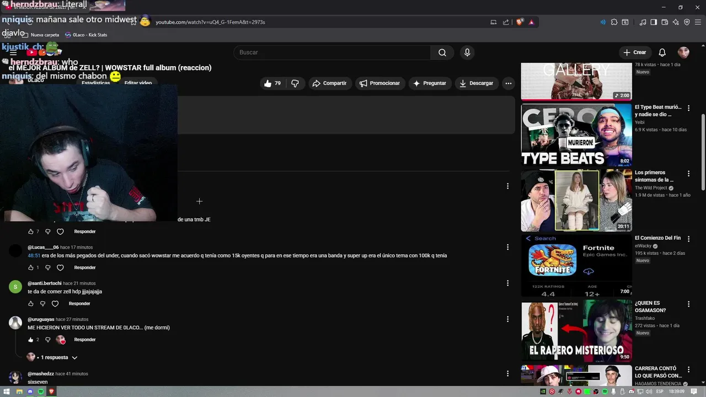
Task: Open options for 'El Comienzo Del Fin' video
Action: tap(688, 239)
